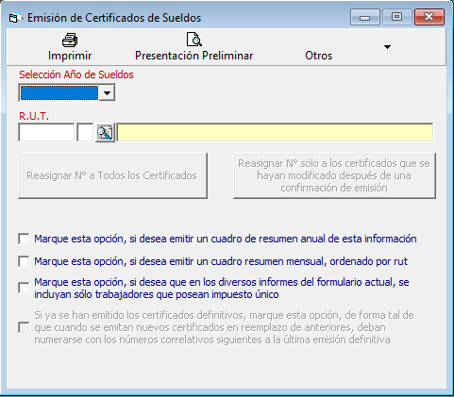The width and height of the screenshot is (454, 397).
Task: Expand the Otros dropdown arrow
Action: coord(387,47)
